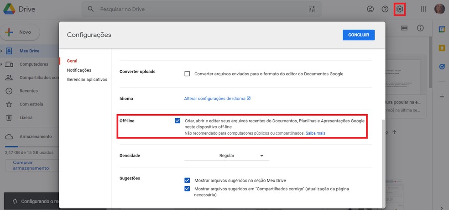
Task: Click the settings dialog scrollbar
Action: point(383,164)
